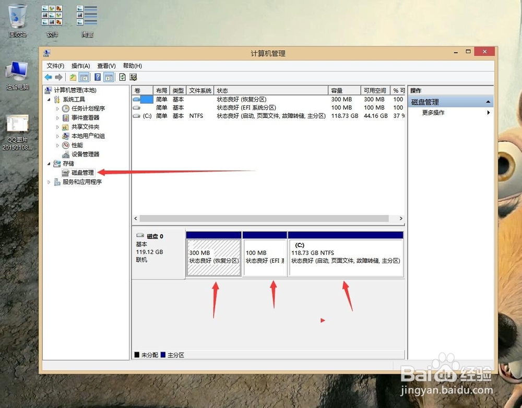522x408 pixels.
Task: Click the horizontal scrollbar left arrow
Action: tap(136, 218)
